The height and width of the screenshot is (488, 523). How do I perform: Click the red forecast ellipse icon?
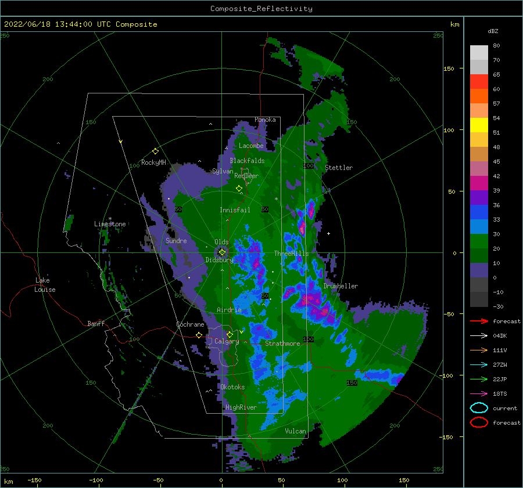(479, 422)
